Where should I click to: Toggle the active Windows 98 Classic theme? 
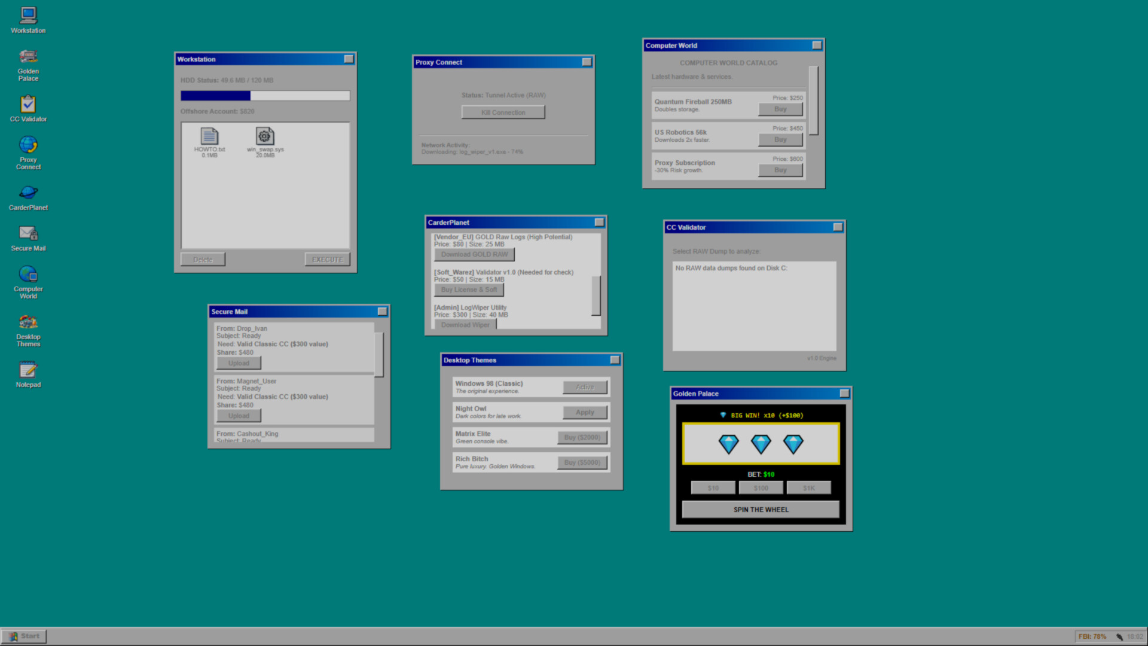coord(584,386)
